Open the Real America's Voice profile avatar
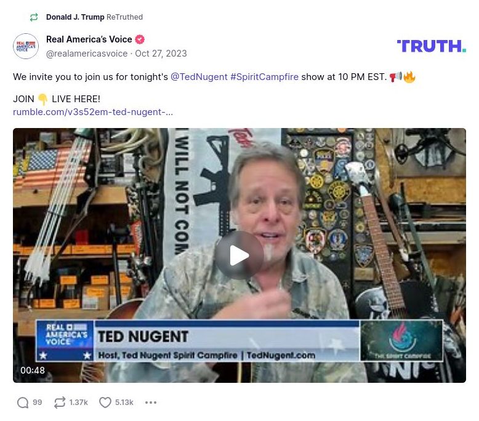The width and height of the screenshot is (479, 421). coord(26,46)
